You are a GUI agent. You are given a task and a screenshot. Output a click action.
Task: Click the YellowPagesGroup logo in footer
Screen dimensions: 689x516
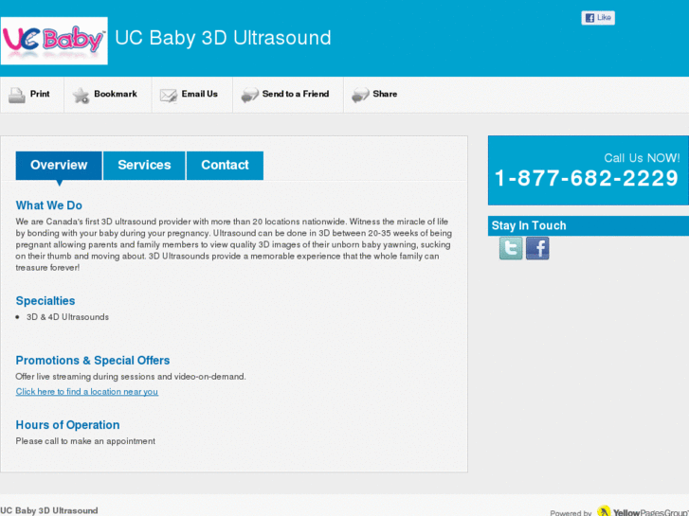[642, 511]
